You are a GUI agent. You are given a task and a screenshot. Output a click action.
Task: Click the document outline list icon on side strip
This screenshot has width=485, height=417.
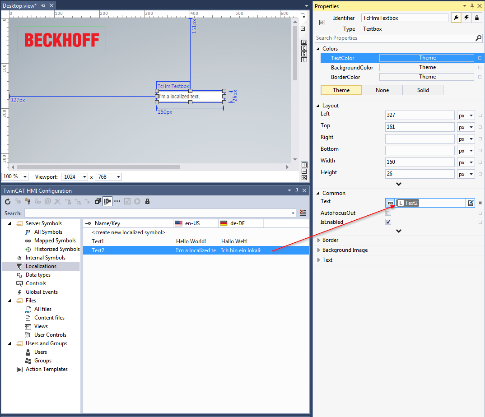(x=304, y=42)
